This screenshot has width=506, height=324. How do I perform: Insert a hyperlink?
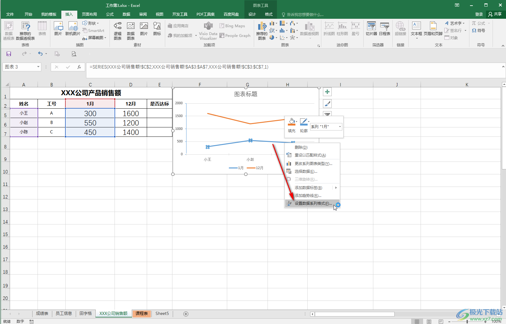click(400, 28)
